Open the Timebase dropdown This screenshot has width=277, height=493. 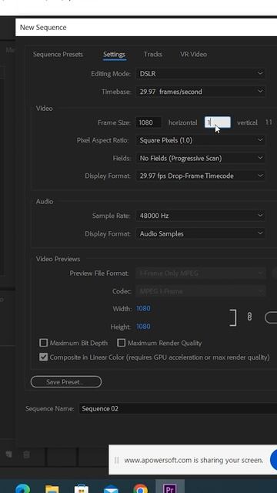tap(201, 92)
